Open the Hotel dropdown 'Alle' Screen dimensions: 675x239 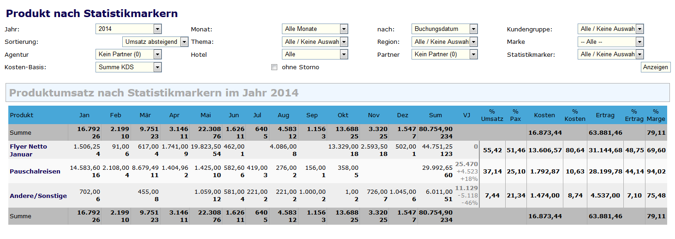click(315, 54)
